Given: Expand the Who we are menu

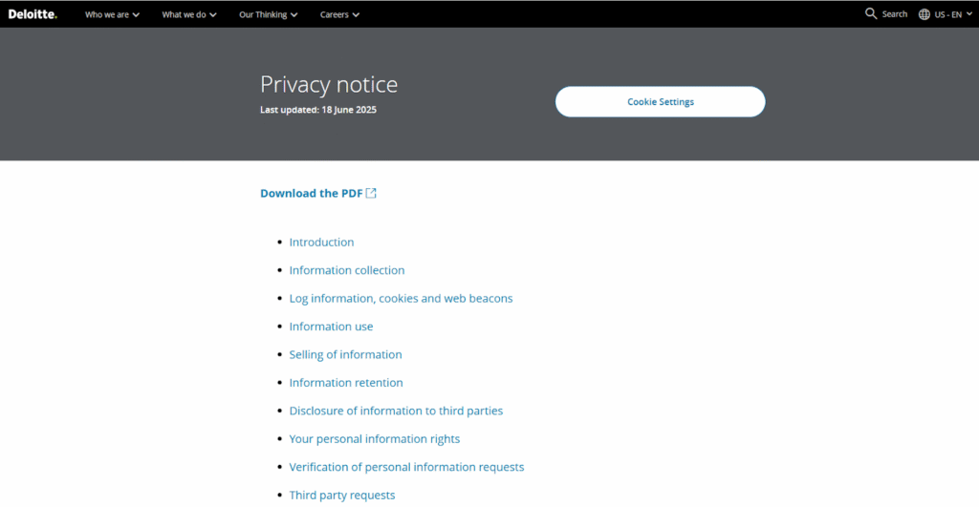Looking at the screenshot, I should (x=112, y=14).
